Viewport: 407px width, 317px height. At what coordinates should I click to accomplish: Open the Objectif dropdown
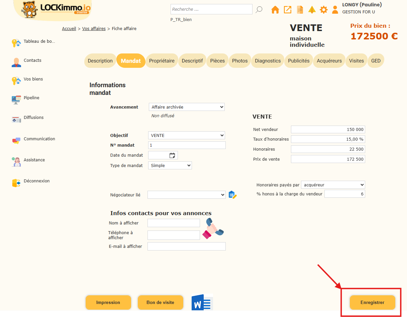coord(187,135)
